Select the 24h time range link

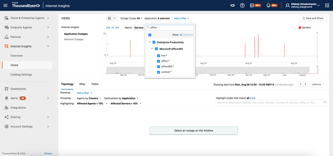(108, 28)
